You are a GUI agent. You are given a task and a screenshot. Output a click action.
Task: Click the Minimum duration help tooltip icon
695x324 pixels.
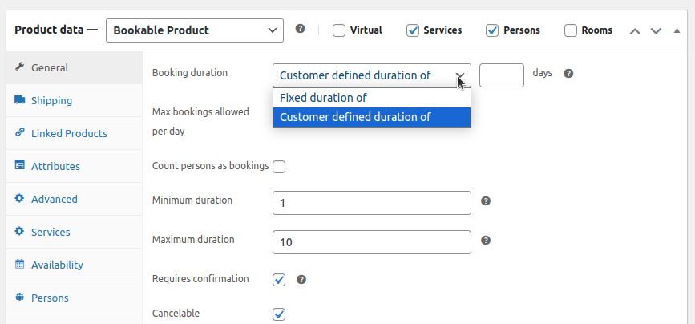(x=485, y=201)
